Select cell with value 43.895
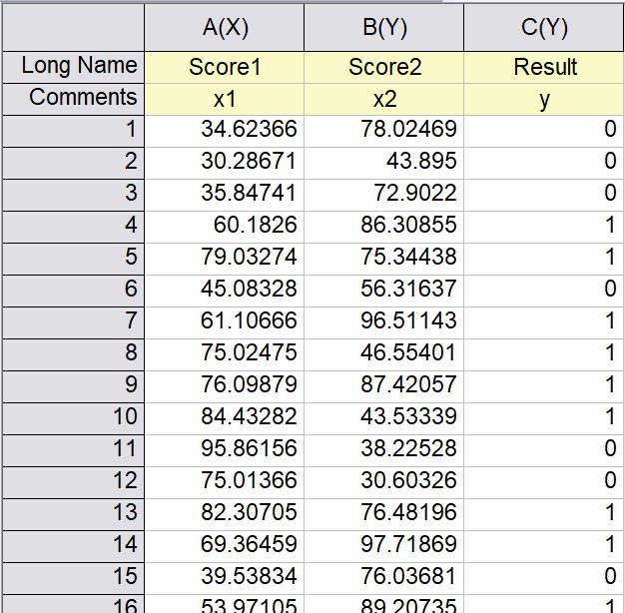625x613 pixels. [384, 163]
